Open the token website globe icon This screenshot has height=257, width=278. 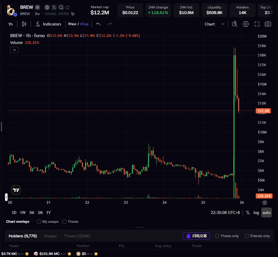pyautogui.click(x=47, y=7)
